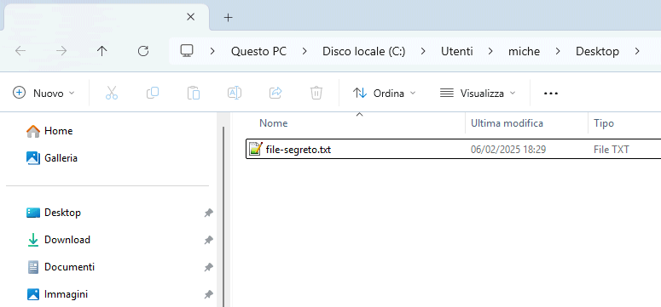661x307 pixels.
Task: Open Download in the navigation pane
Action: [58, 240]
